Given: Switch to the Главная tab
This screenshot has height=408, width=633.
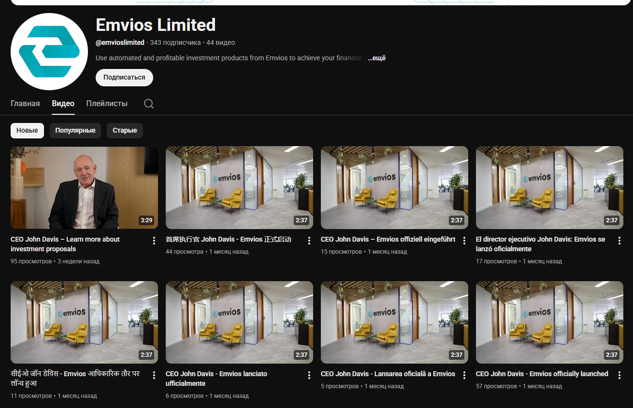Looking at the screenshot, I should point(25,104).
